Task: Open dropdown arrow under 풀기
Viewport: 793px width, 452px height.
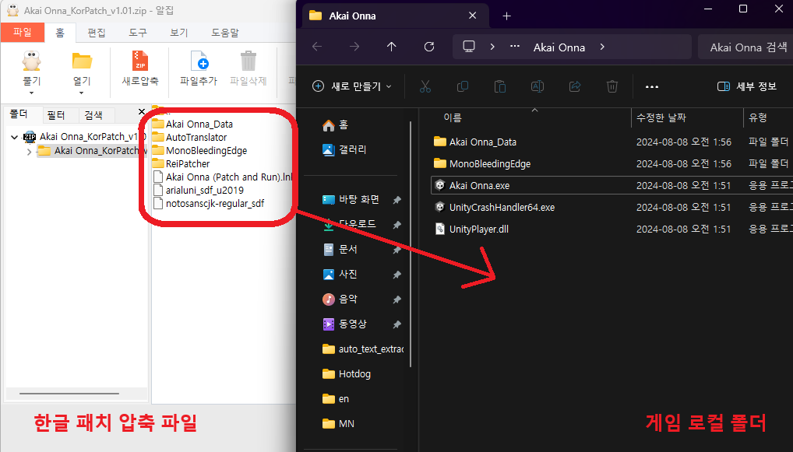Action: pyautogui.click(x=31, y=93)
